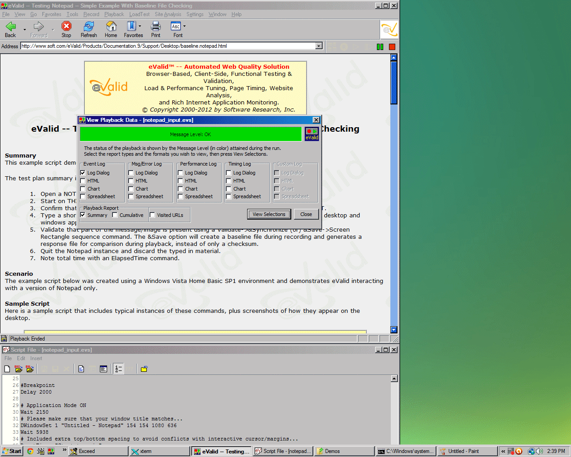Click the web page vertical scrollbar thumb
The height and width of the screenshot is (457, 571).
(394, 83)
